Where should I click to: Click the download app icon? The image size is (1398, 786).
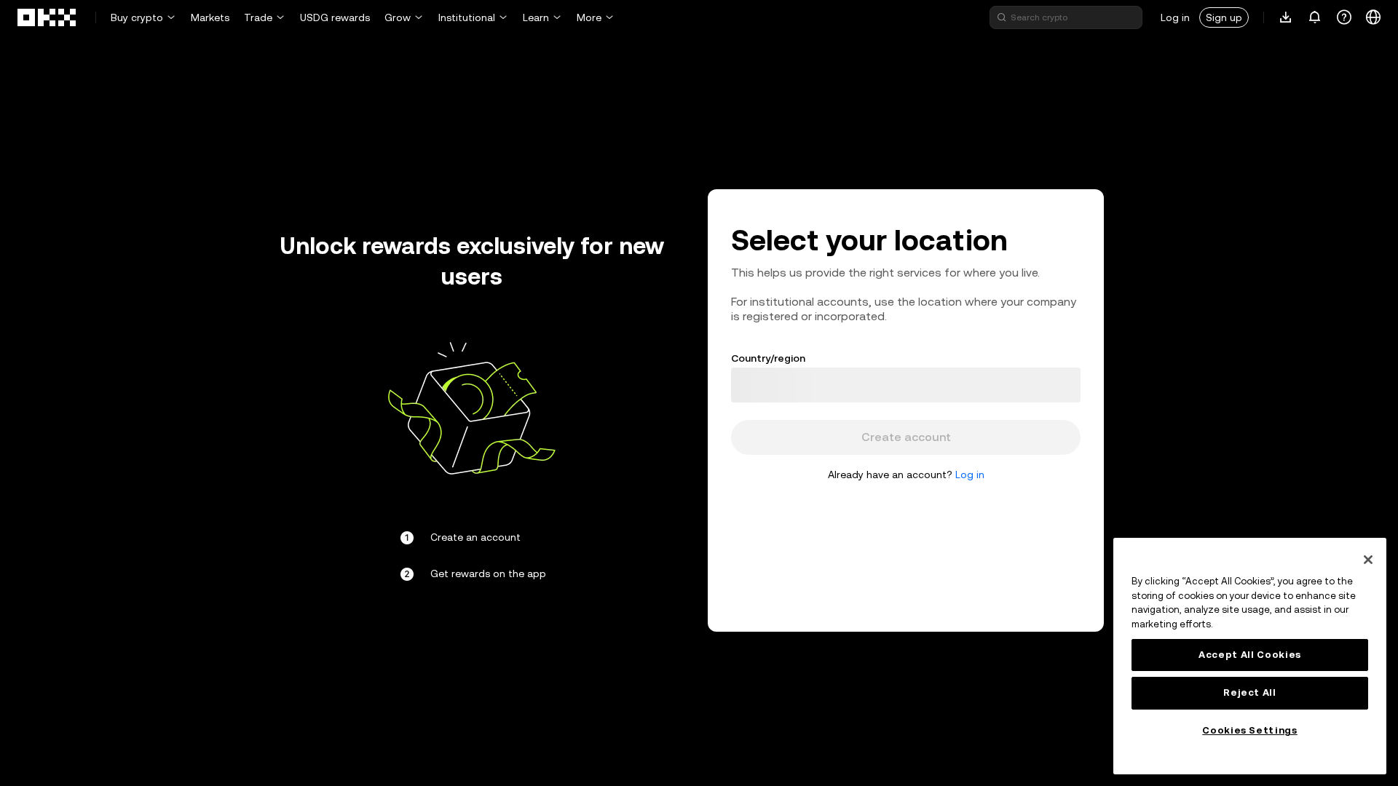pyautogui.click(x=1285, y=17)
